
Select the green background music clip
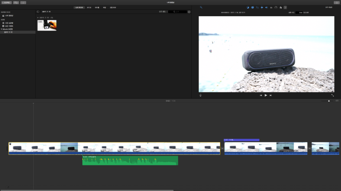point(130,160)
